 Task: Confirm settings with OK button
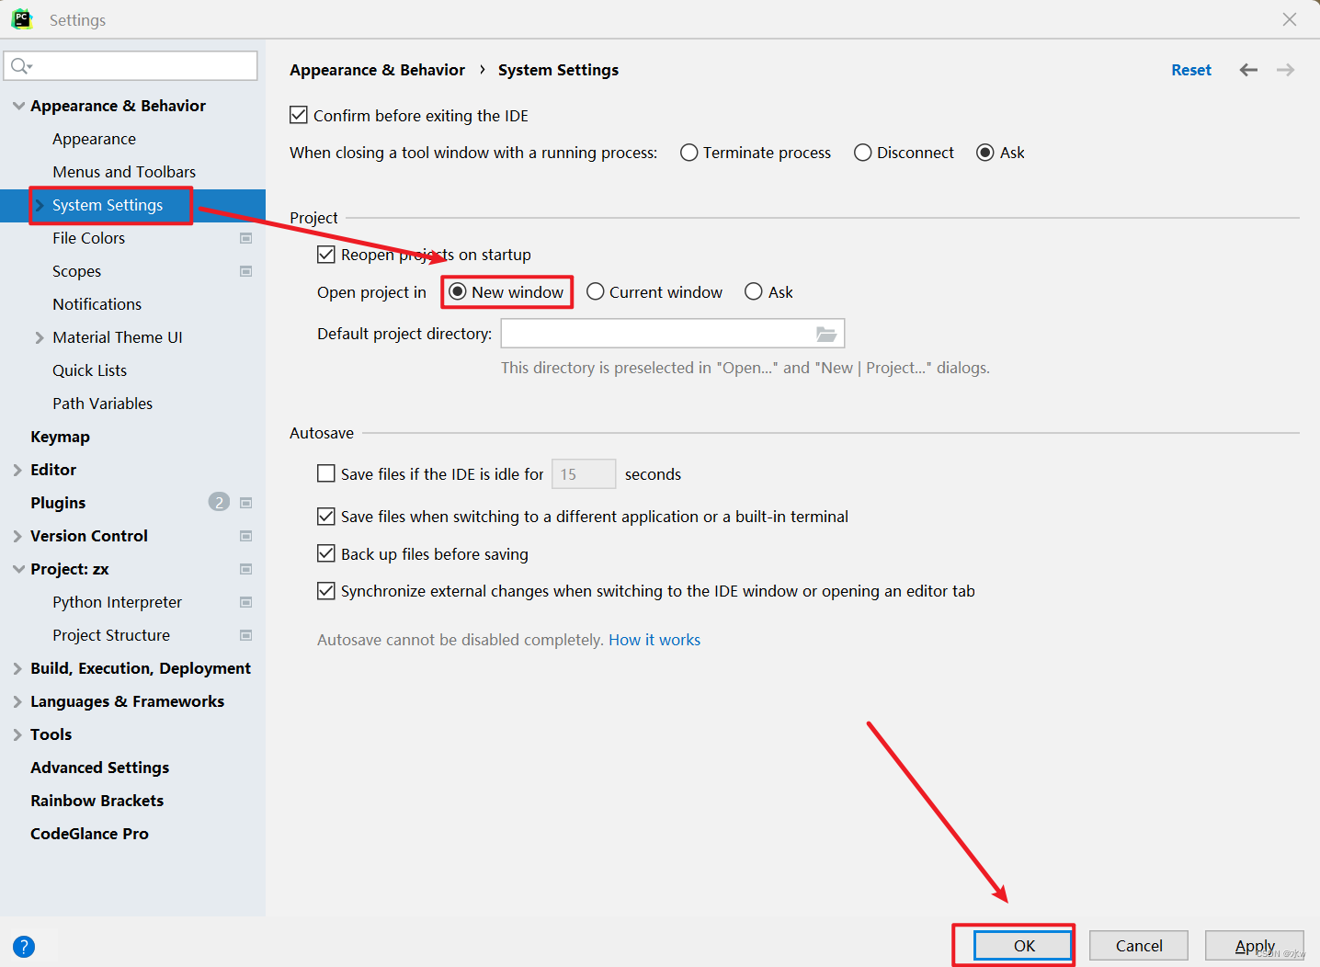point(1023,946)
